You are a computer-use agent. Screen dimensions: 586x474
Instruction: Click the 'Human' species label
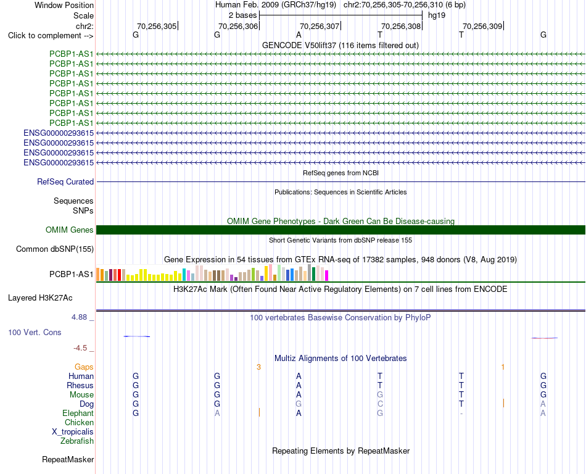[81, 376]
